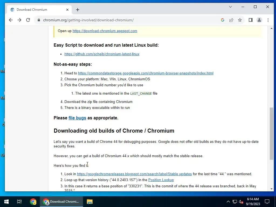Launch pinned Chrome from taskbar
Viewport: 276px width, 207px height.
click(x=33, y=202)
